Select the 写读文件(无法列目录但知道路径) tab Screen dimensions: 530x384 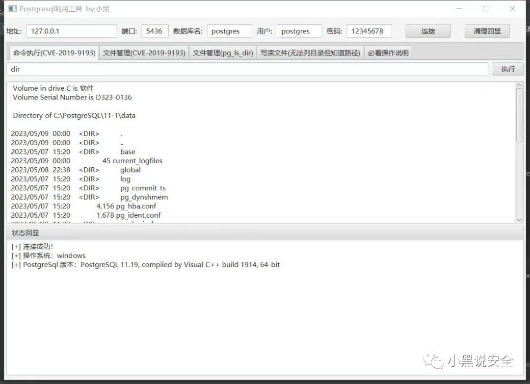310,52
